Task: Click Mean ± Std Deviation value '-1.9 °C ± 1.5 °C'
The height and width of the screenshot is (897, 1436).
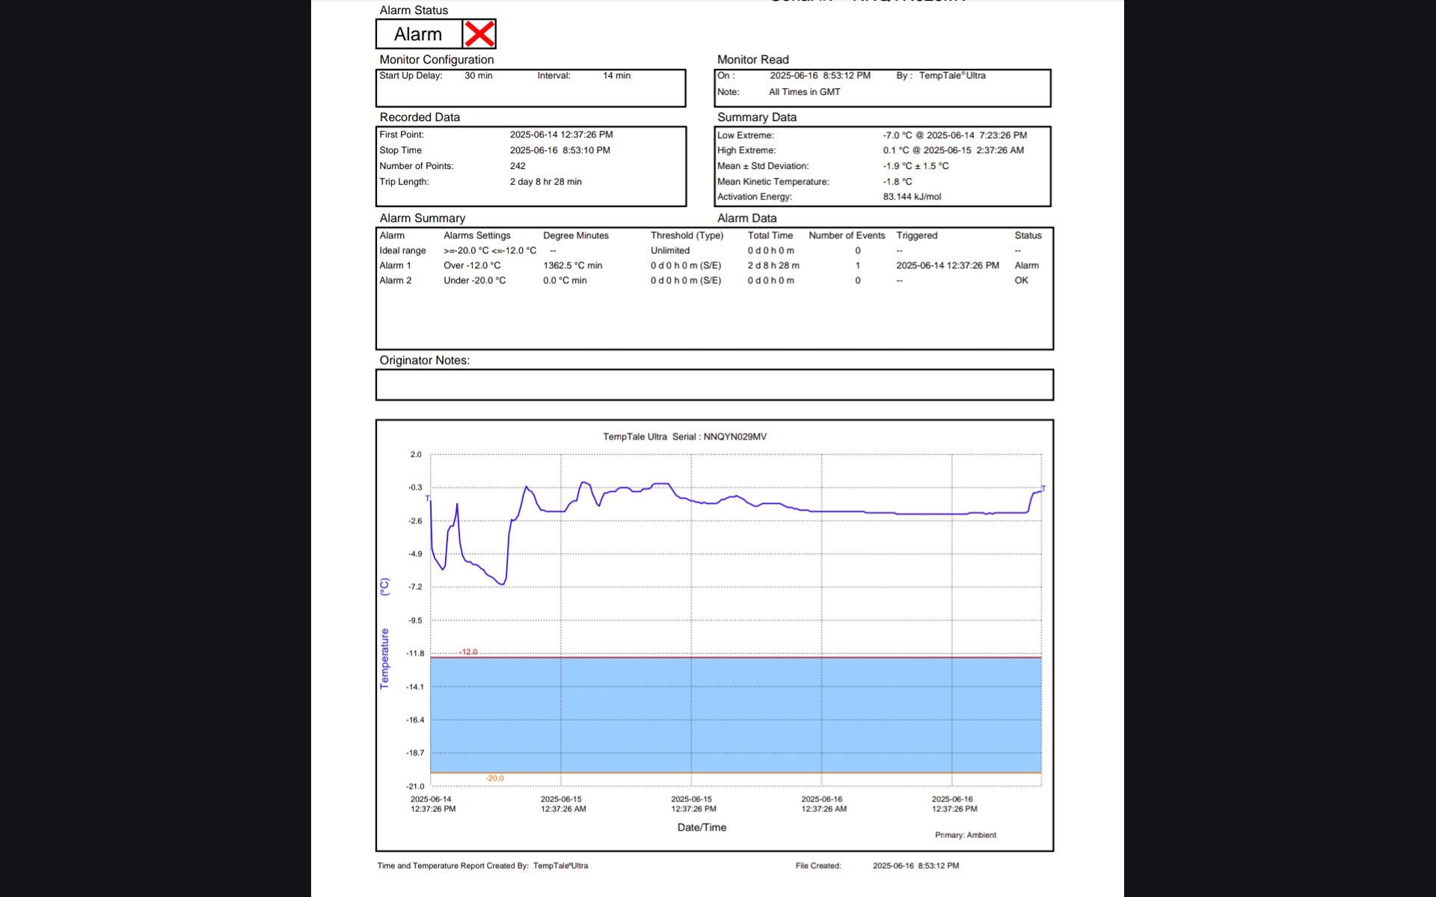Action: click(916, 166)
